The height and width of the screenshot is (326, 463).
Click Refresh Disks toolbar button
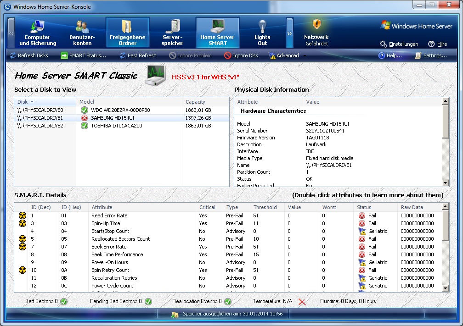[x=29, y=55]
